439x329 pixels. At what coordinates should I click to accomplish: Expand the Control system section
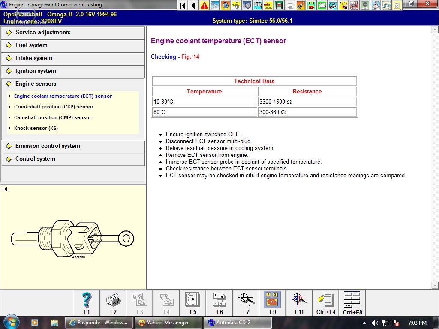click(x=73, y=159)
